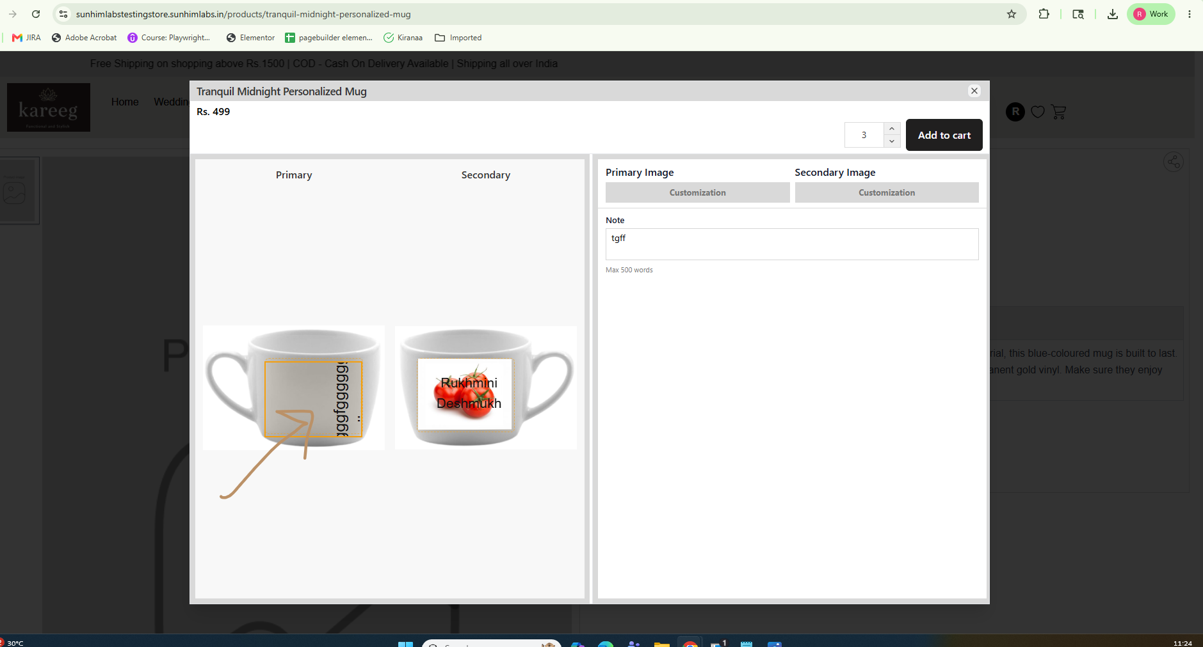Open the wishlist heart icon
Viewport: 1203px width, 647px height.
coord(1038,112)
